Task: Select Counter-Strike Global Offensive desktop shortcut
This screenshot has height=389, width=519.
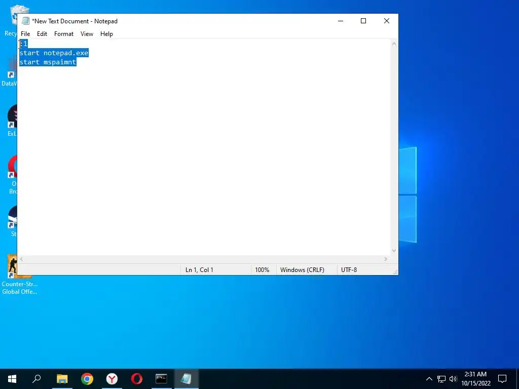Action: tap(19, 275)
